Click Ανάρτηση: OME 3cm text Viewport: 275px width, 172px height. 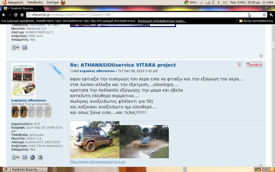click(27, 36)
